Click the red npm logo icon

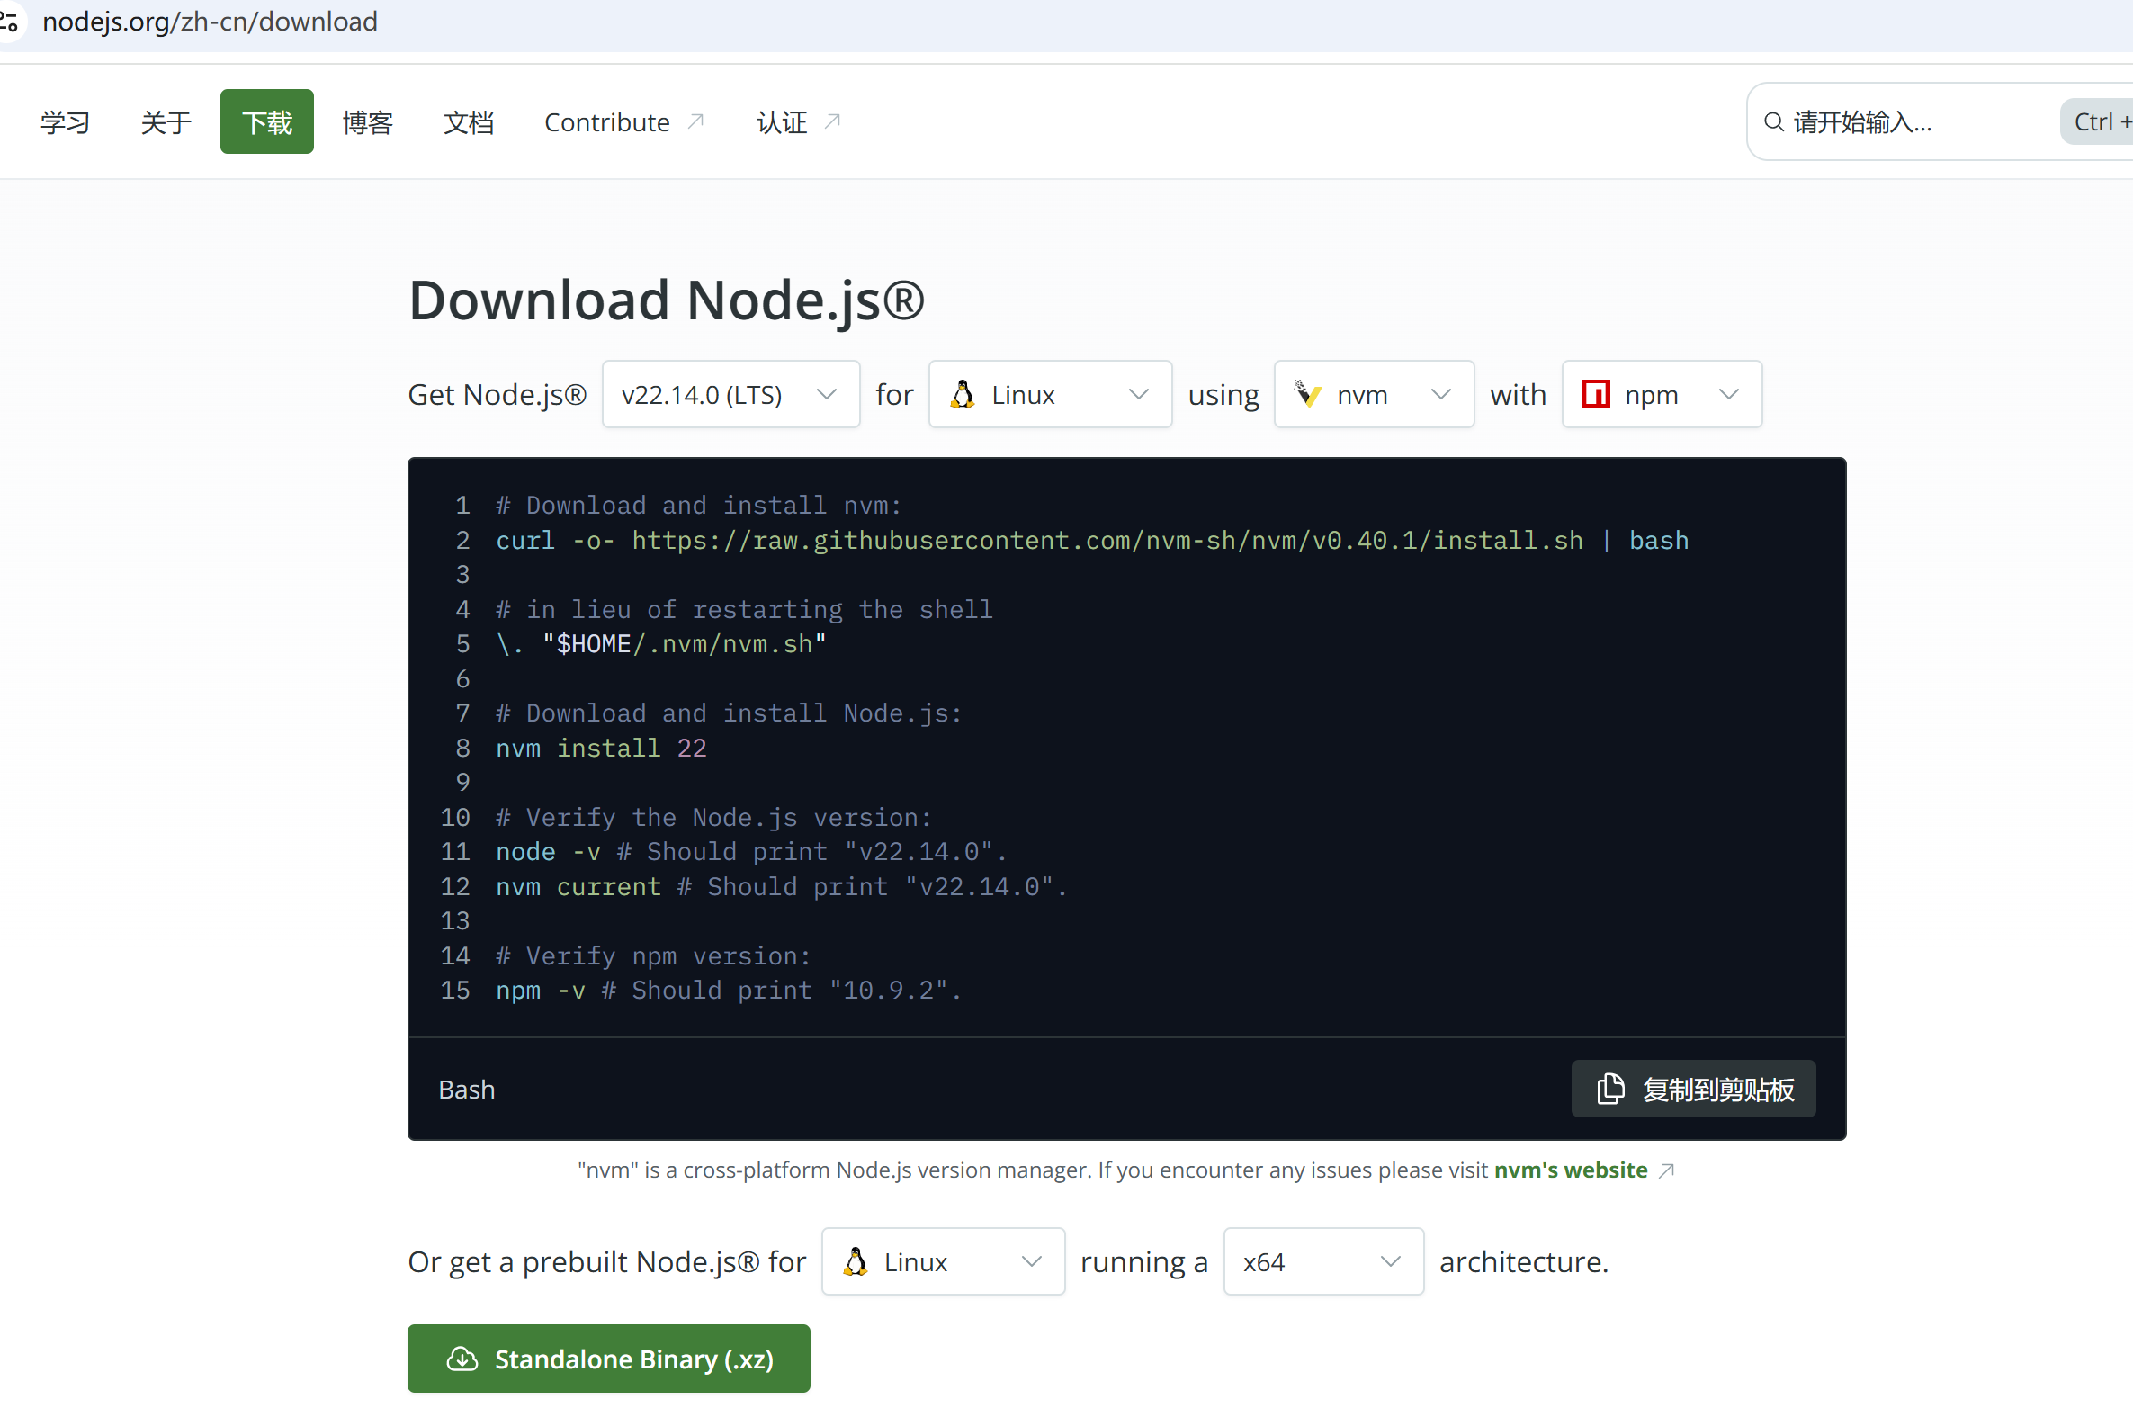click(x=1595, y=394)
